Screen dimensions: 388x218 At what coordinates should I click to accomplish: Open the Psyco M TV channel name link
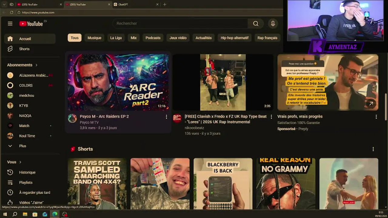(89, 122)
